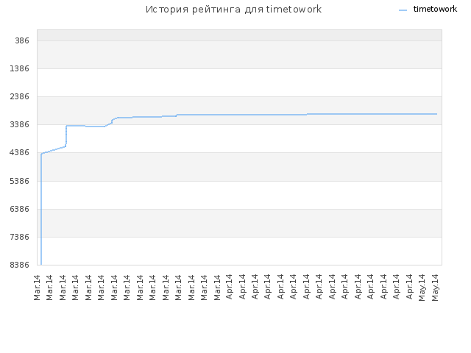Select the 386 y-axis label
This screenshot has height=353, width=471.
click(22, 40)
